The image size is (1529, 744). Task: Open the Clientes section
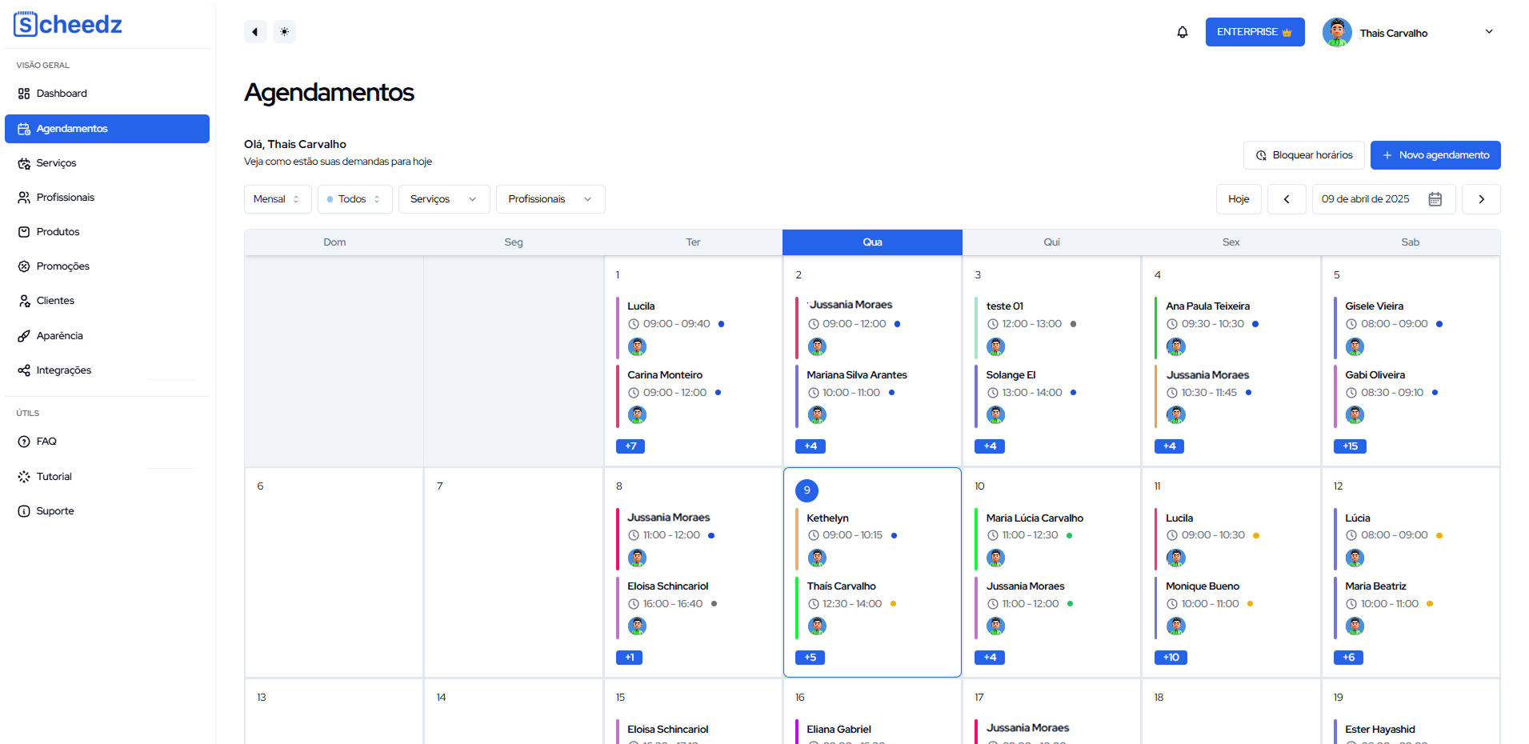click(107, 301)
